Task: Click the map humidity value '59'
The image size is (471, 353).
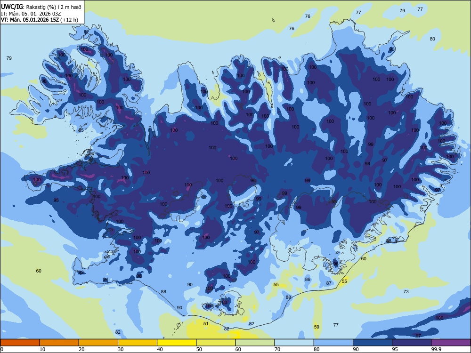Action: click(317, 327)
